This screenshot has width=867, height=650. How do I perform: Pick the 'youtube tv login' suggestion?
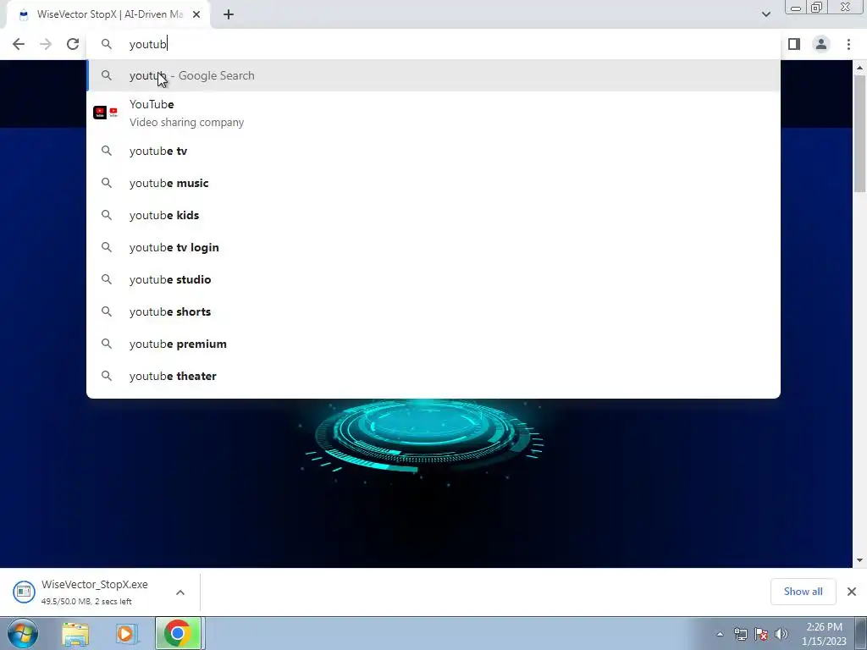[x=433, y=247]
